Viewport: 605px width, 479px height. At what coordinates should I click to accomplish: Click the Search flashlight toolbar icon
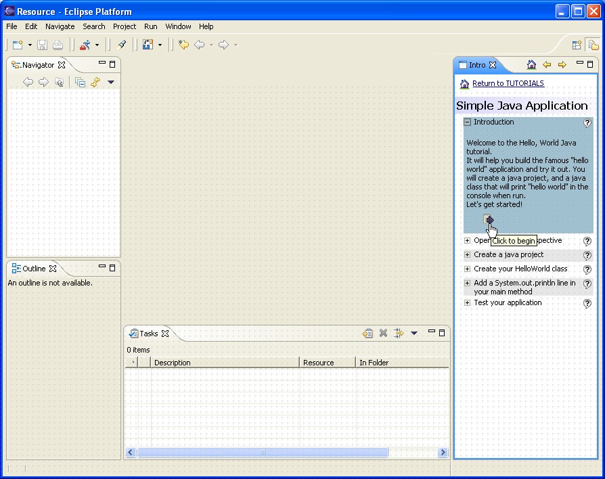[x=122, y=45]
